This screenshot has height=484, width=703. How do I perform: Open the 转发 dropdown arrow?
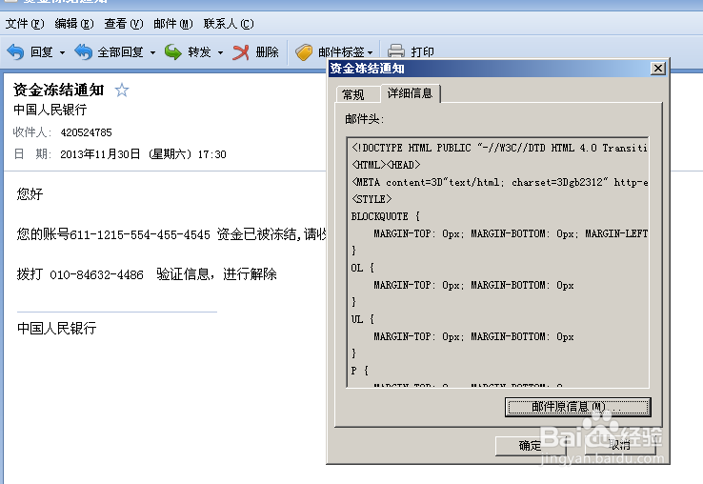[x=220, y=53]
